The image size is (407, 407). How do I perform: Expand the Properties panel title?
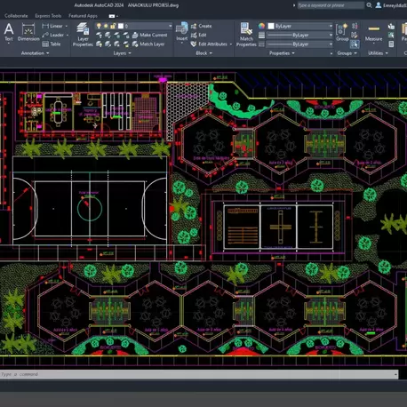tap(282, 53)
